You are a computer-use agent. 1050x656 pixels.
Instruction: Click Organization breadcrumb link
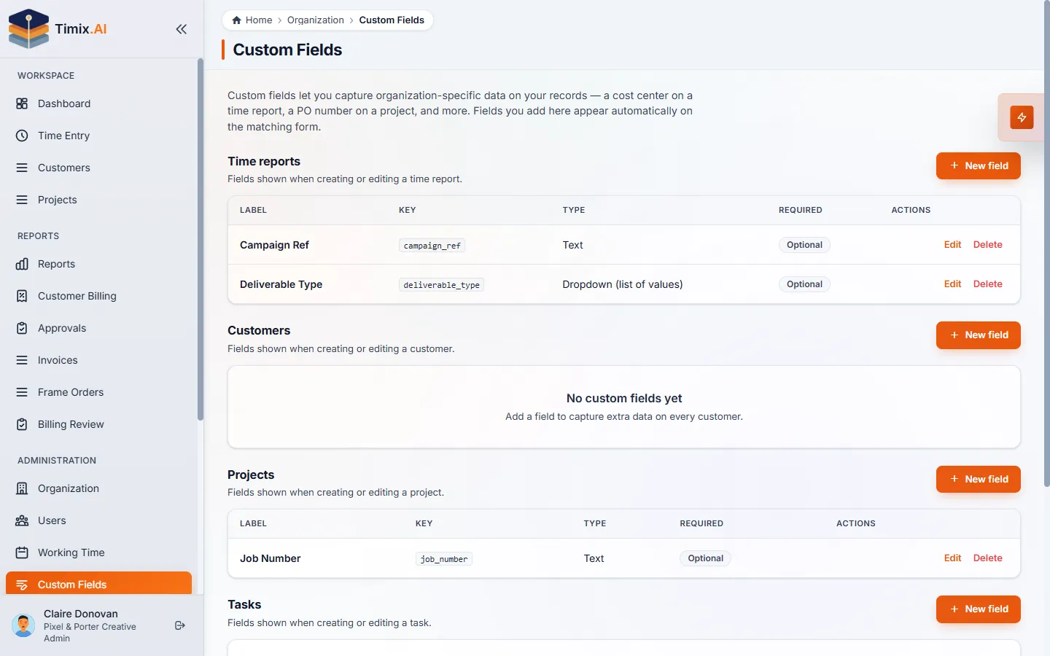(316, 20)
